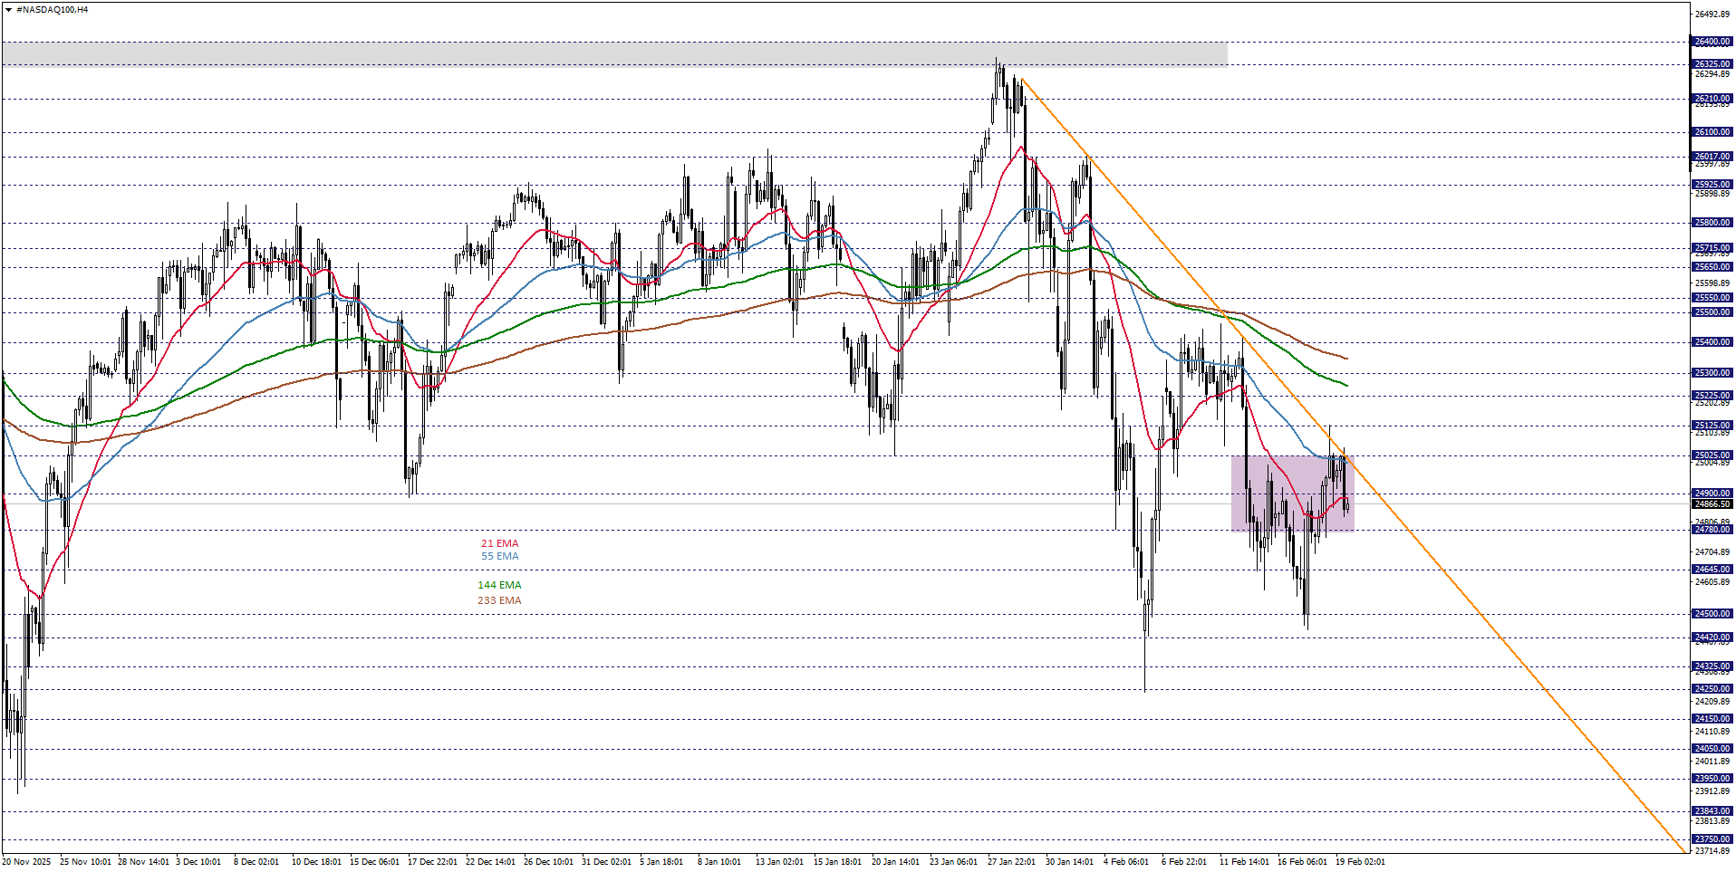The width and height of the screenshot is (1736, 872).
Task: Toggle the 55 EMA legend label
Action: [x=498, y=556]
